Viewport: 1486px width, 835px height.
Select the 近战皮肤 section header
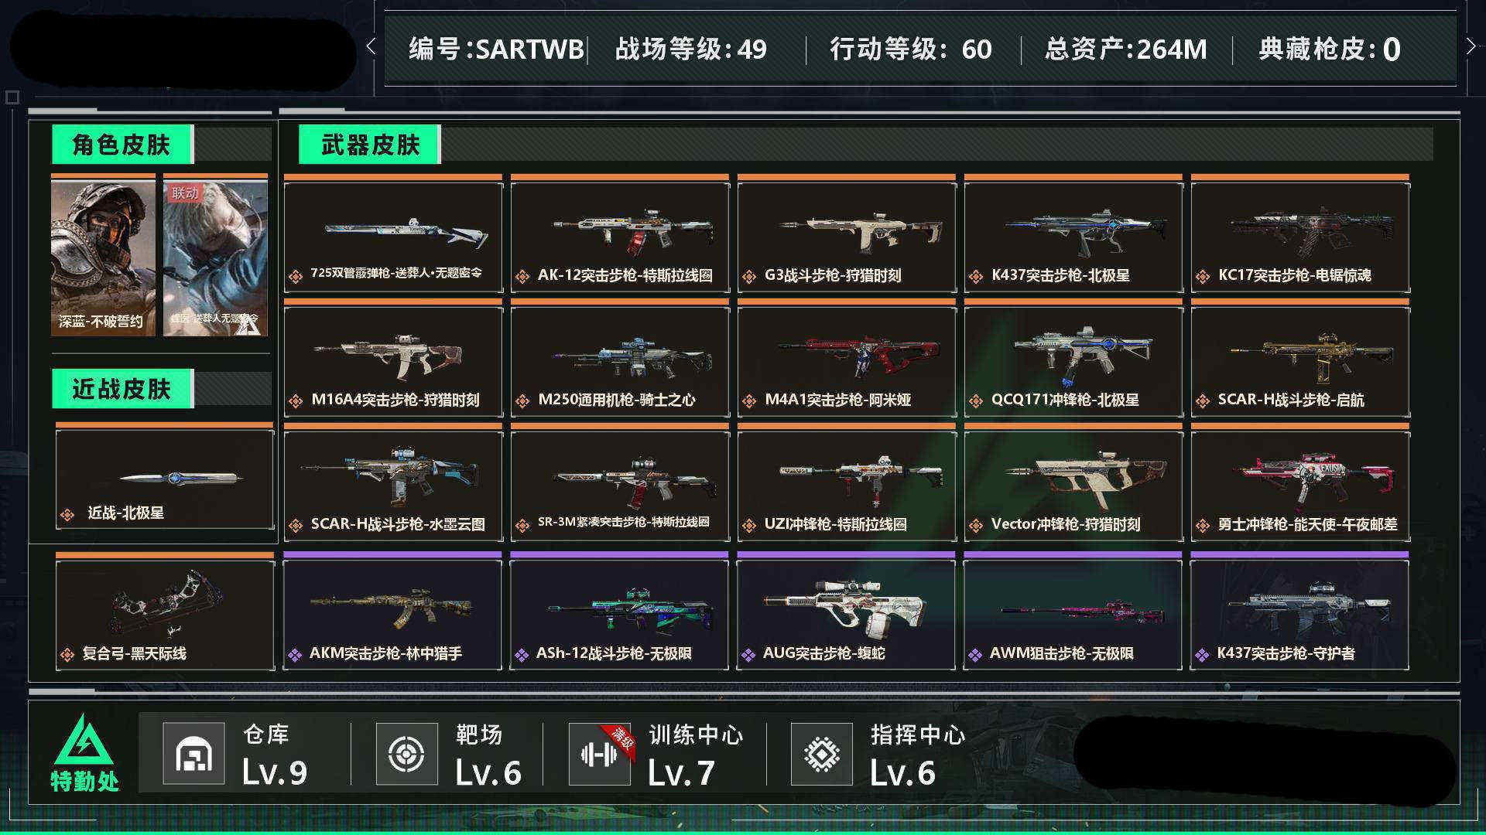pyautogui.click(x=122, y=389)
